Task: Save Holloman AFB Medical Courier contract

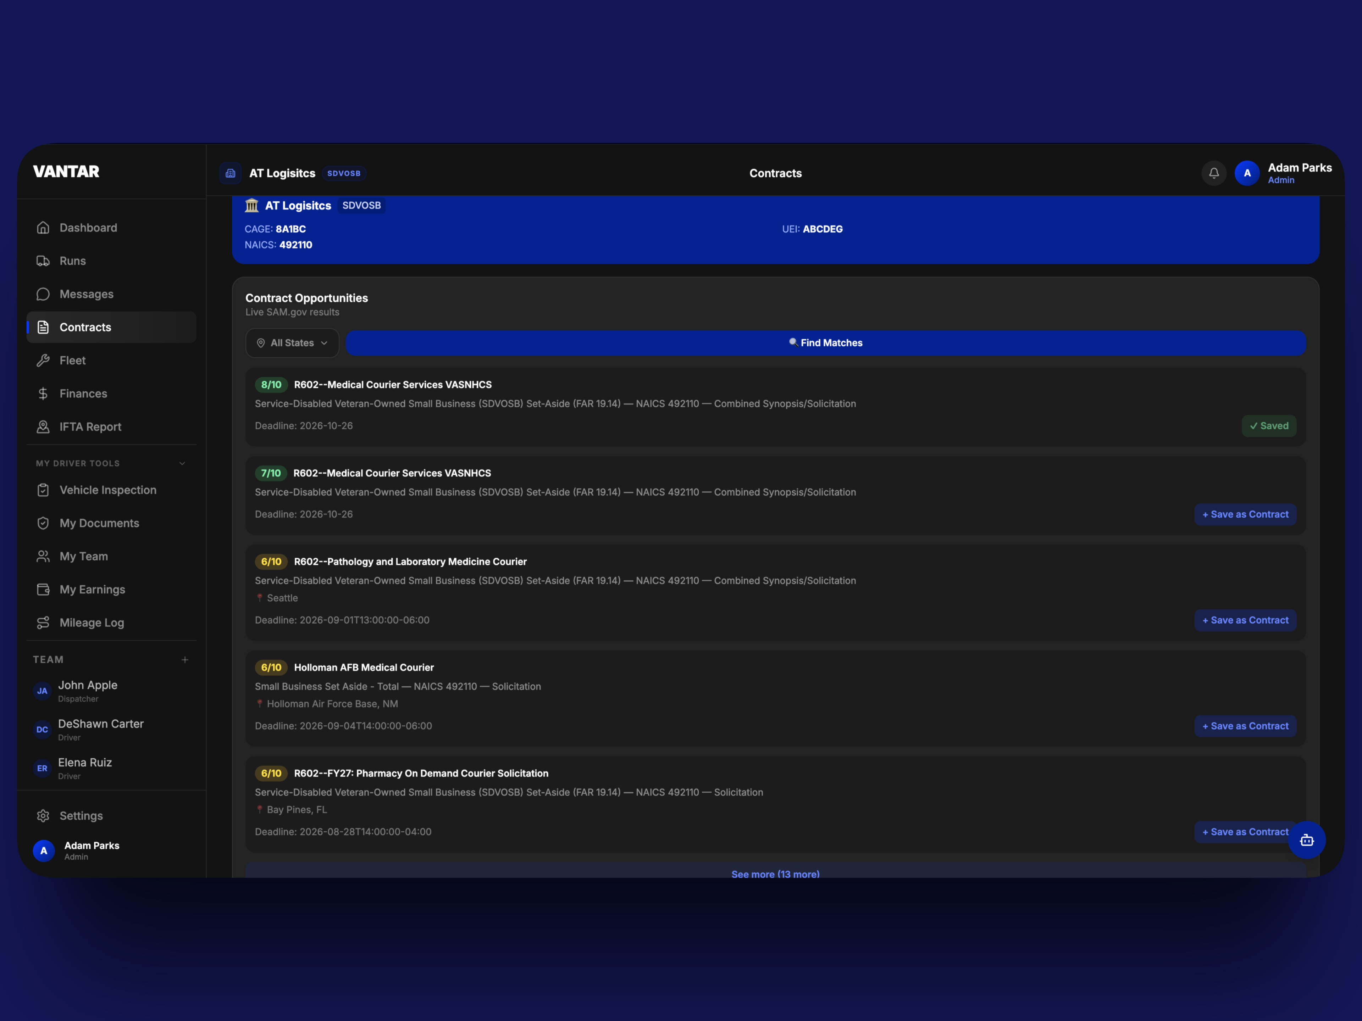Action: coord(1245,726)
